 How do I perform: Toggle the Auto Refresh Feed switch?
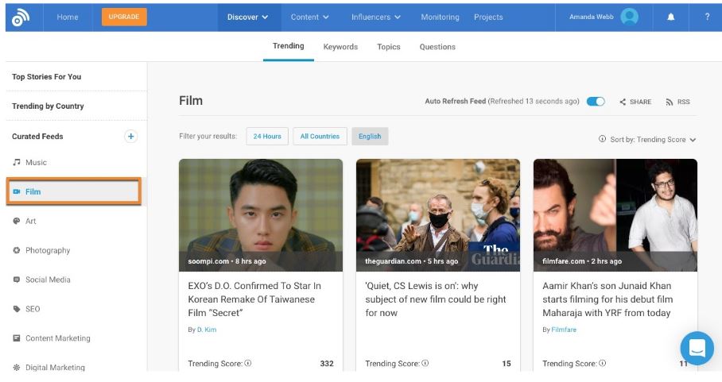[x=596, y=102]
